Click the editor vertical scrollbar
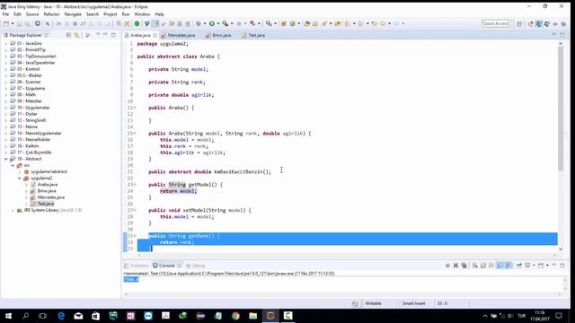This screenshot has height=323, width=575. point(561,108)
